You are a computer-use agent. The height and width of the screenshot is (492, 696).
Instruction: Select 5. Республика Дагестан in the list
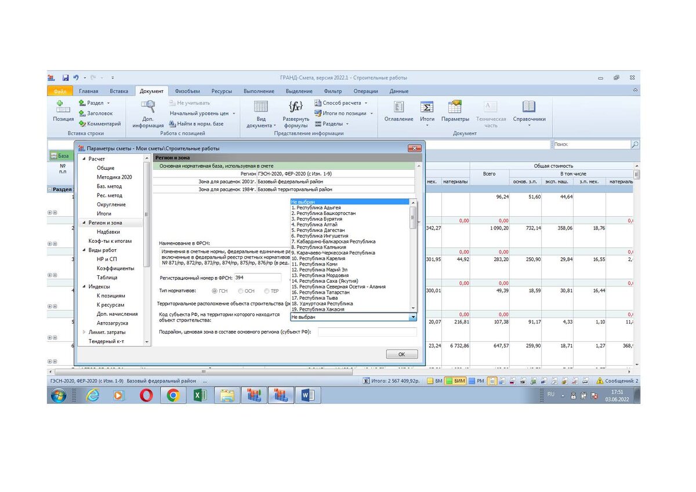318,231
